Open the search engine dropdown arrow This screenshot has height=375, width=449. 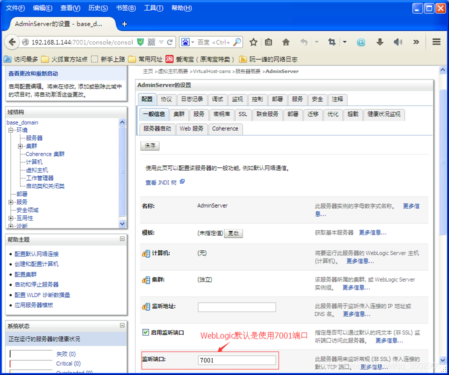click(192, 42)
